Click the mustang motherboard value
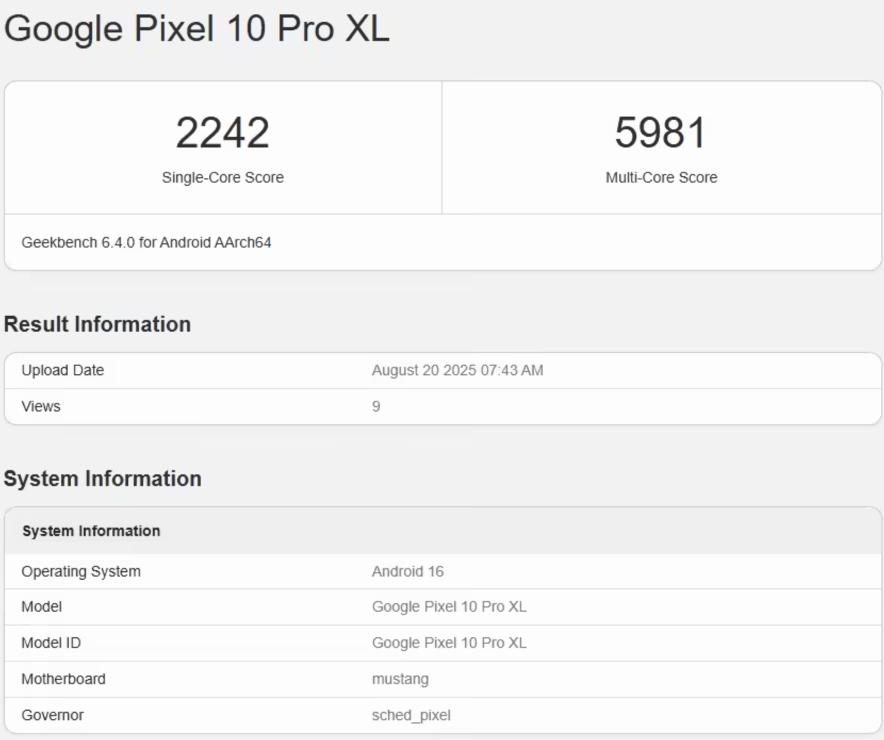 pos(400,679)
